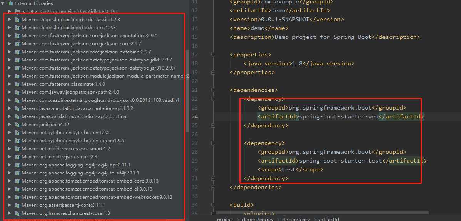This screenshot has height=221, width=461.
Task: Click line number 24 in the gutter
Action: pyautogui.click(x=194, y=116)
